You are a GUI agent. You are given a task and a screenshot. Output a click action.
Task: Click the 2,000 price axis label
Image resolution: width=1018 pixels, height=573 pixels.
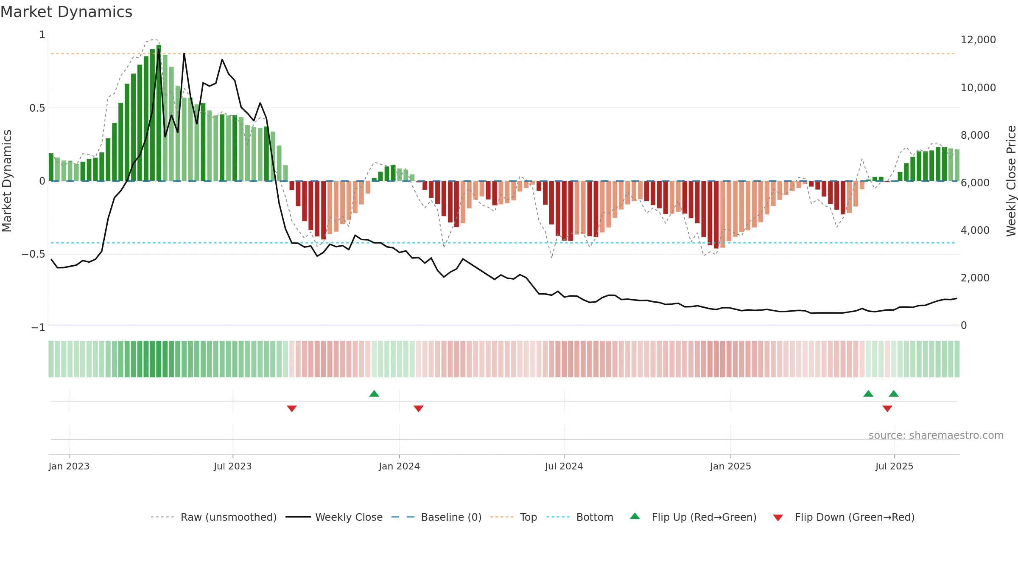click(x=975, y=278)
